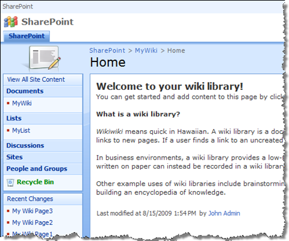289x241 pixels.
Task: Click Home in the breadcrumb trail
Action: pos(176,51)
